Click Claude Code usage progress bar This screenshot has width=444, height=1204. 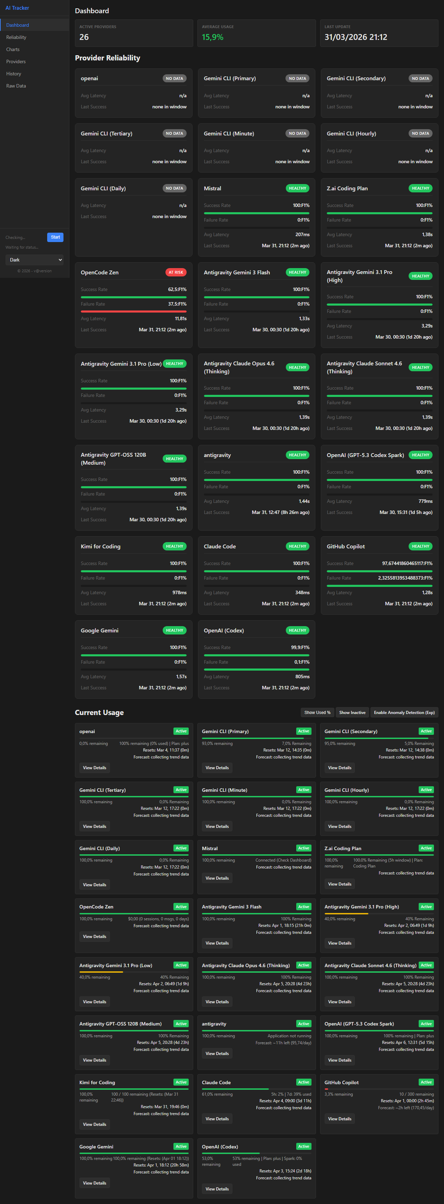[x=256, y=1089]
